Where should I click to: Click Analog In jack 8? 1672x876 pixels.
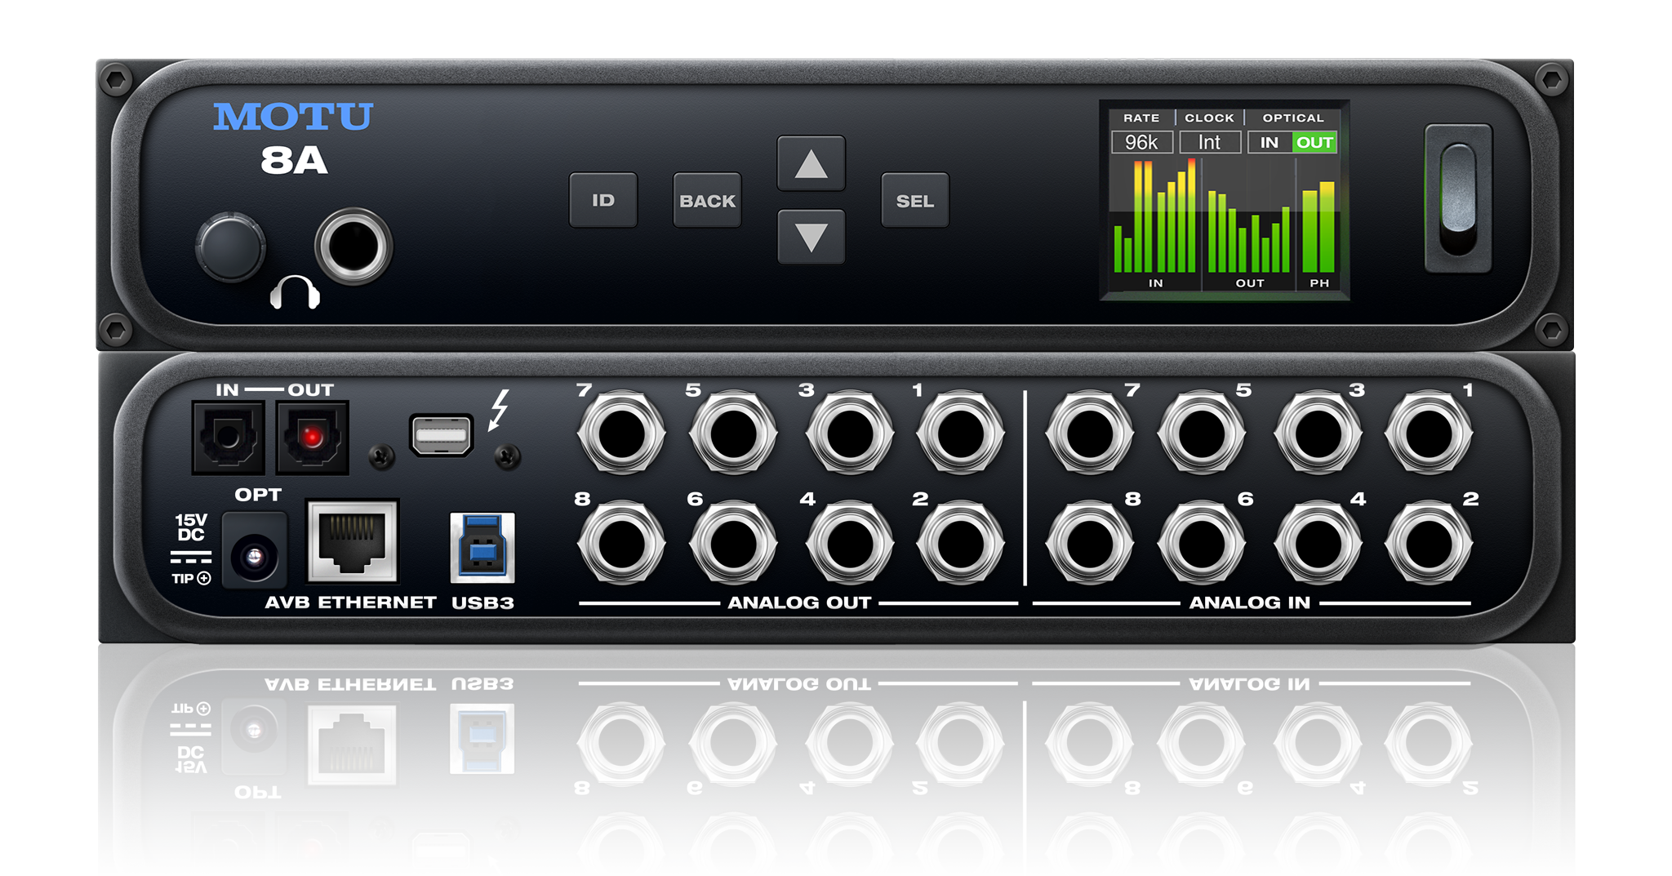coord(1089,543)
